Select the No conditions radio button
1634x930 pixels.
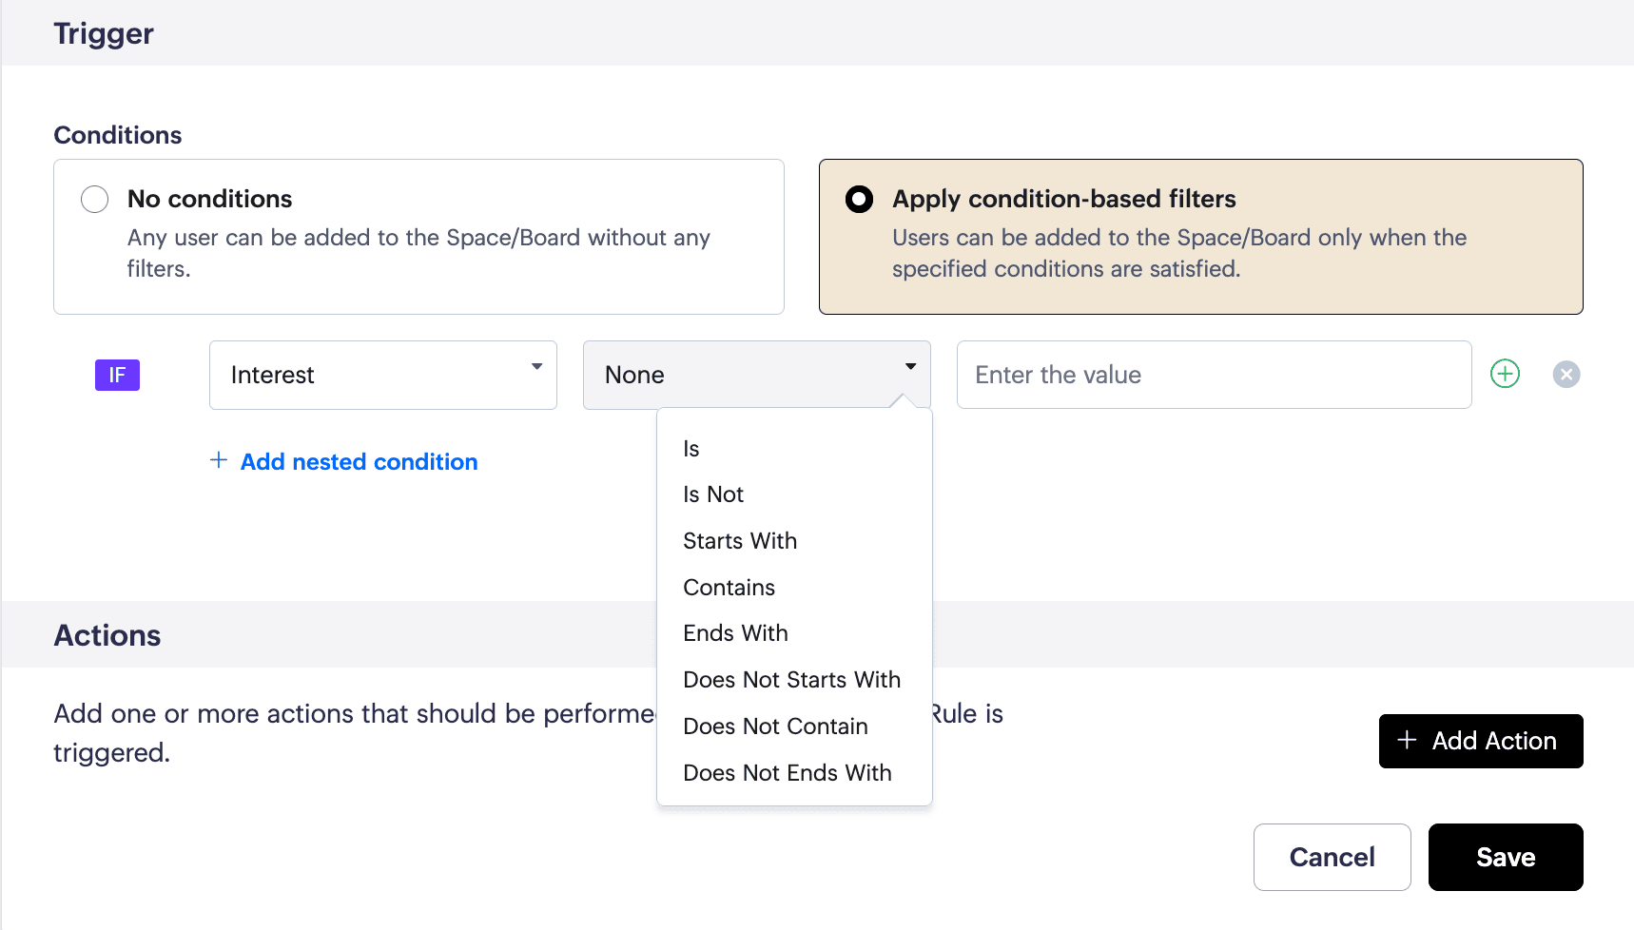[95, 199]
